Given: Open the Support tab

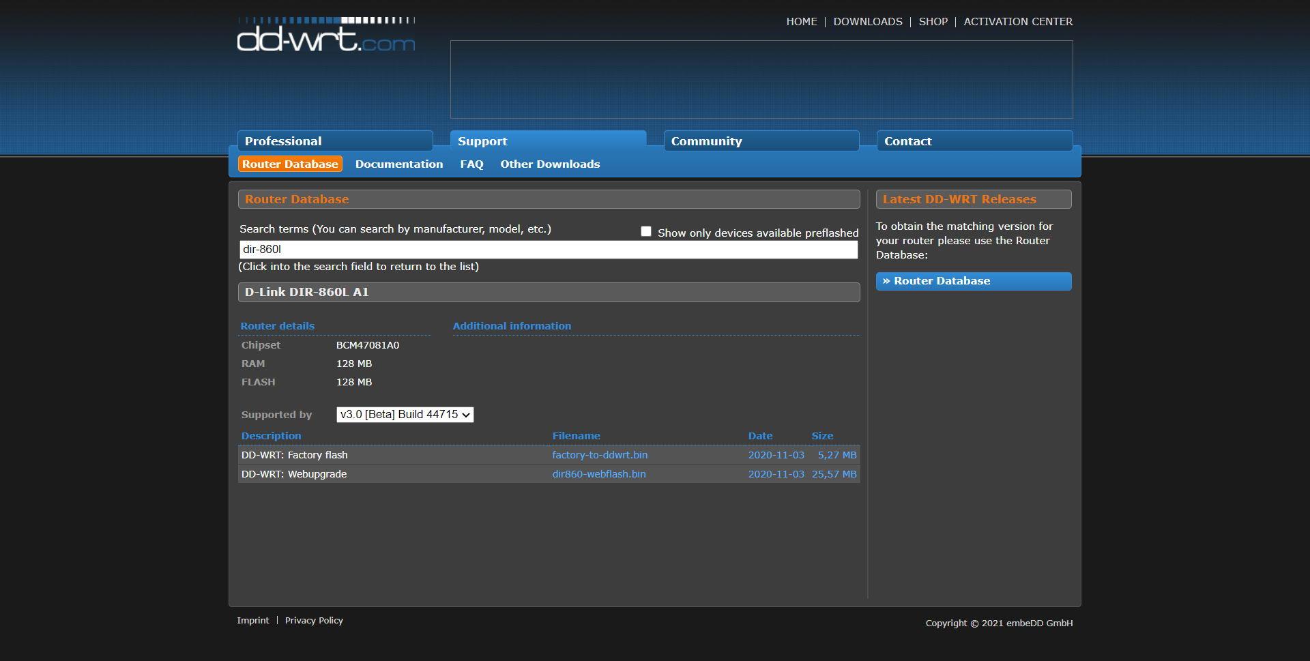Looking at the screenshot, I should [x=548, y=141].
